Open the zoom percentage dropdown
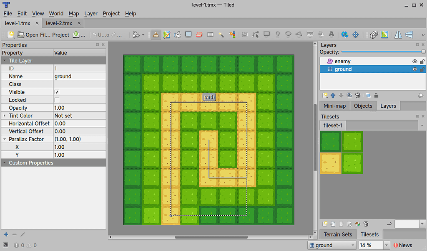This screenshot has height=251, width=427. click(x=386, y=245)
